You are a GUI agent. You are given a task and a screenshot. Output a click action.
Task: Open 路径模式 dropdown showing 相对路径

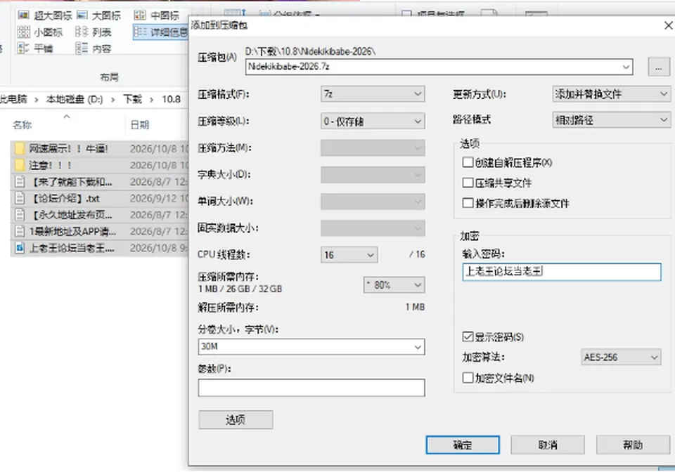(611, 120)
